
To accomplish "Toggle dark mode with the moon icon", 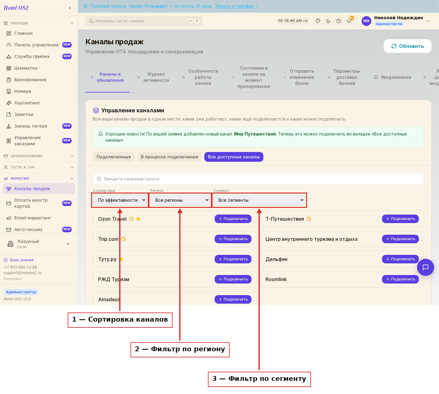I will pos(328,21).
